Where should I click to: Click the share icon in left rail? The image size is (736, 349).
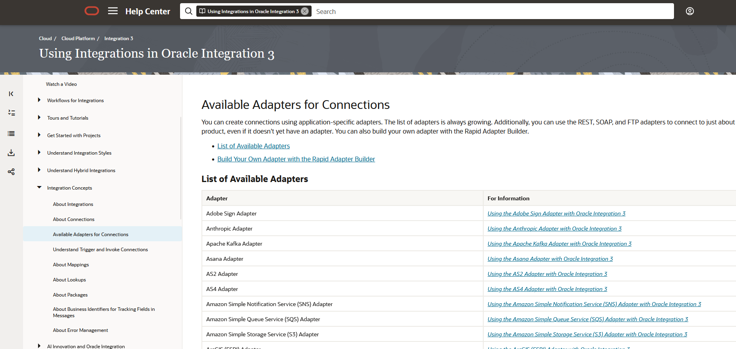[11, 172]
